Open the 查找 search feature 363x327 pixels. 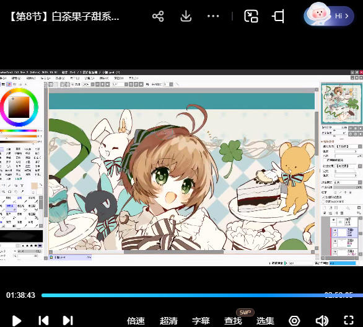click(x=233, y=321)
